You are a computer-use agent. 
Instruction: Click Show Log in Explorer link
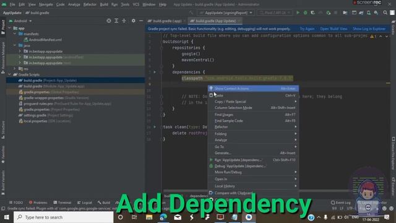click(x=369, y=29)
